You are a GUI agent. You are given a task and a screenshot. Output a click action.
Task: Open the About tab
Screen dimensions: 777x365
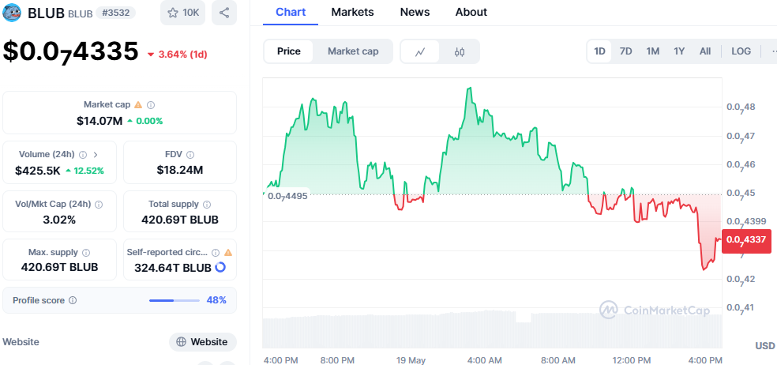pyautogui.click(x=471, y=13)
